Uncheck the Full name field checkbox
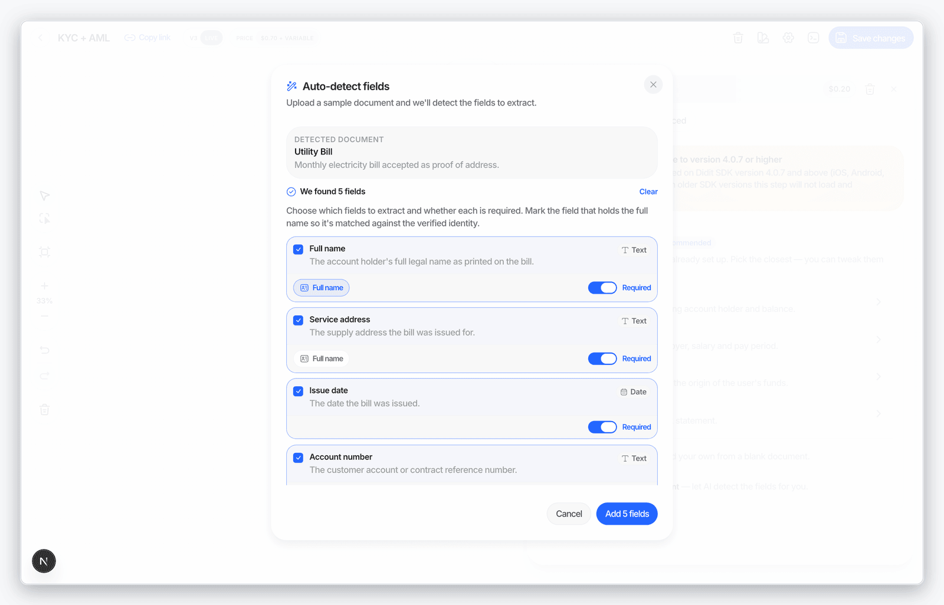The height and width of the screenshot is (605, 944). pyautogui.click(x=299, y=249)
